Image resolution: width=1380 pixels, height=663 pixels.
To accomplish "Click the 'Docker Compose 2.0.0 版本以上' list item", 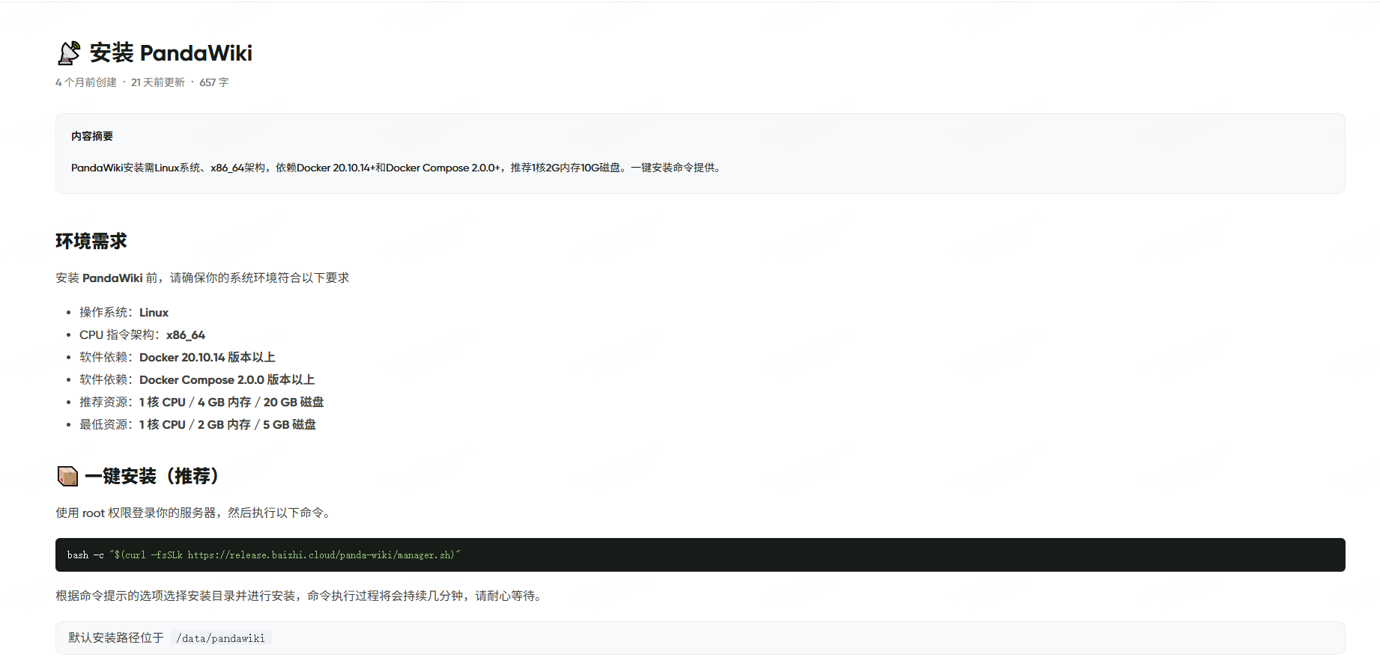I will coord(197,379).
